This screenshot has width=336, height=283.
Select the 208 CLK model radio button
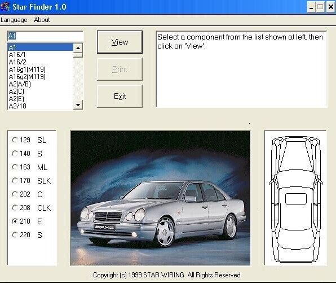[15, 208]
